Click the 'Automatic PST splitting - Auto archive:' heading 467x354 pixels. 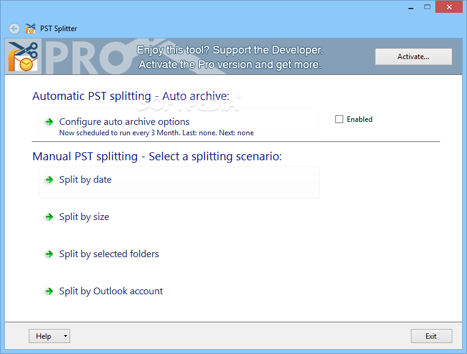(130, 96)
